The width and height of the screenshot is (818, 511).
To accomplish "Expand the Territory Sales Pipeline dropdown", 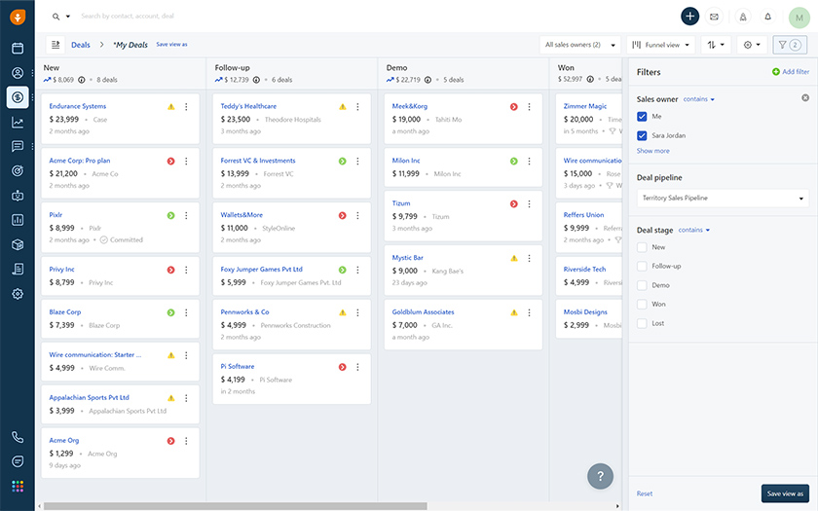I will [x=723, y=199].
